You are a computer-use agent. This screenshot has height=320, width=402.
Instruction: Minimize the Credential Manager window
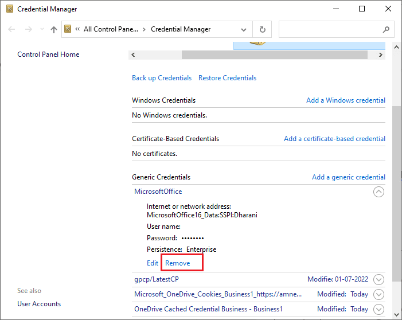pyautogui.click(x=336, y=9)
